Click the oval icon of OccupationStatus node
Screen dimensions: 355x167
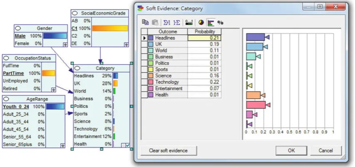pyautogui.click(x=6, y=58)
